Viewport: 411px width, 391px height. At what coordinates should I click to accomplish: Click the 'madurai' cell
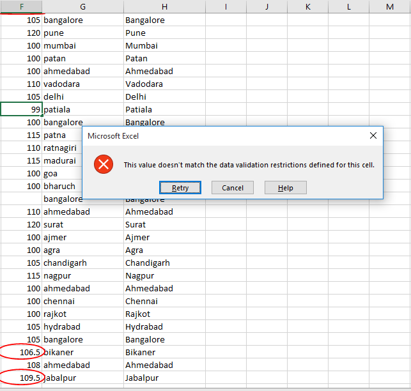(x=63, y=160)
